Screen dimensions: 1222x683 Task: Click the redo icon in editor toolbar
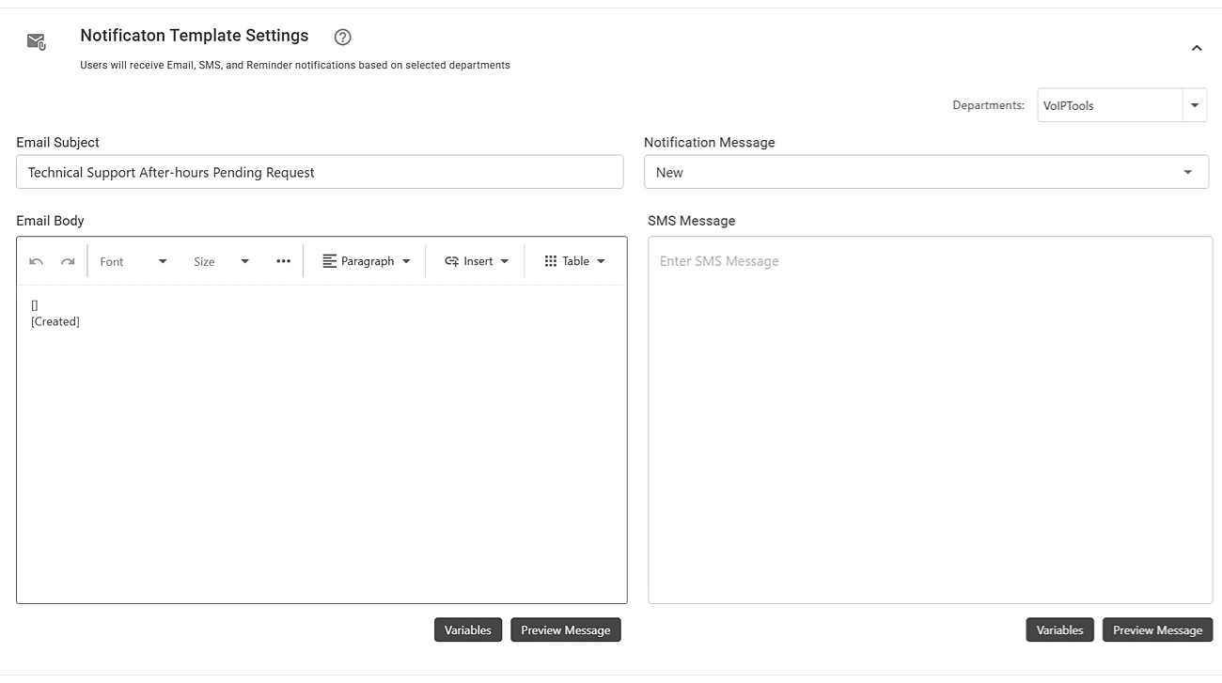pyautogui.click(x=68, y=261)
